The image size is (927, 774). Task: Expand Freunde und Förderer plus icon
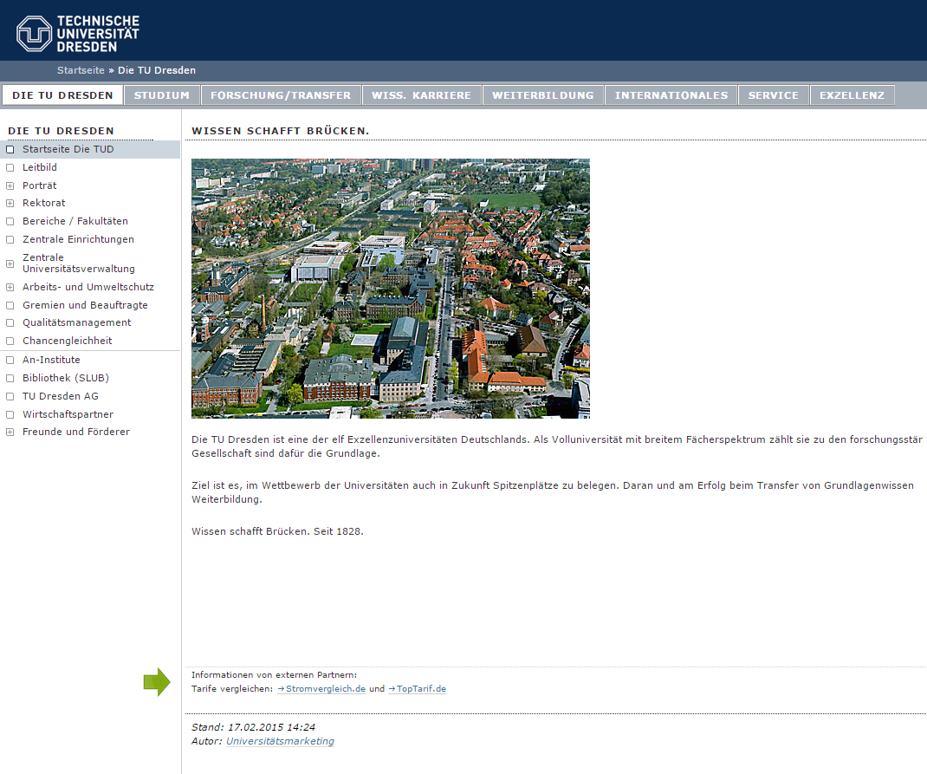[10, 433]
